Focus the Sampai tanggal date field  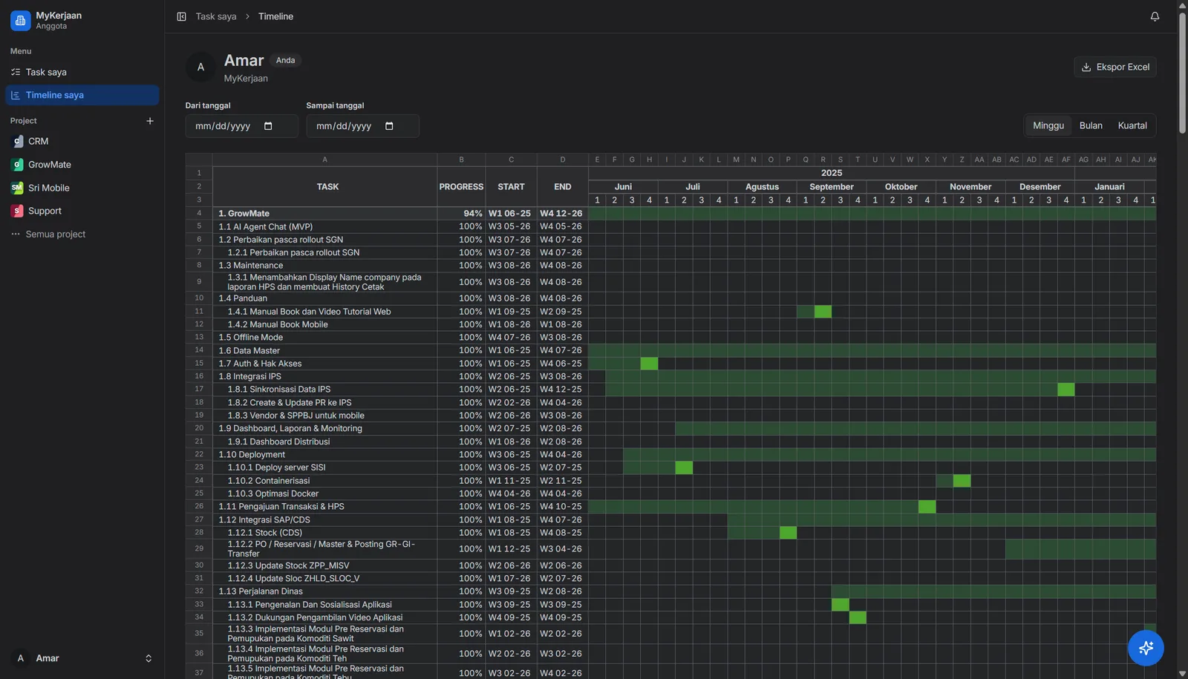(x=362, y=126)
